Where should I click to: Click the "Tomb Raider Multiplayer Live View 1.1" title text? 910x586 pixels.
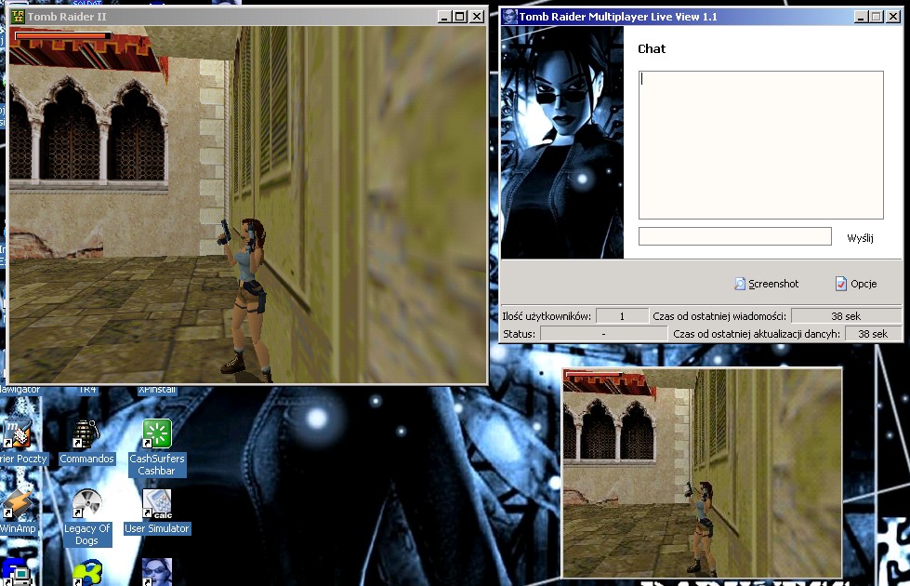coord(618,16)
